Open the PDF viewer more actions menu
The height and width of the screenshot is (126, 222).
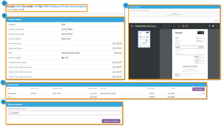(217, 26)
